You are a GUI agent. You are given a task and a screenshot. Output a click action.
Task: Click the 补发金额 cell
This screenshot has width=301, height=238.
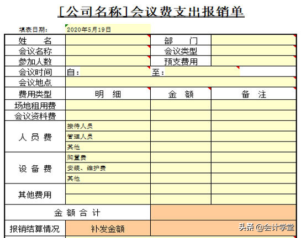108,228
